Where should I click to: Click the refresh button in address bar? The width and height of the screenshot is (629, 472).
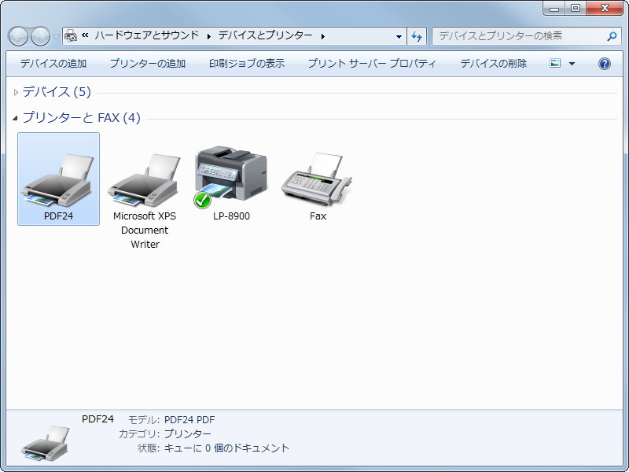tap(417, 36)
